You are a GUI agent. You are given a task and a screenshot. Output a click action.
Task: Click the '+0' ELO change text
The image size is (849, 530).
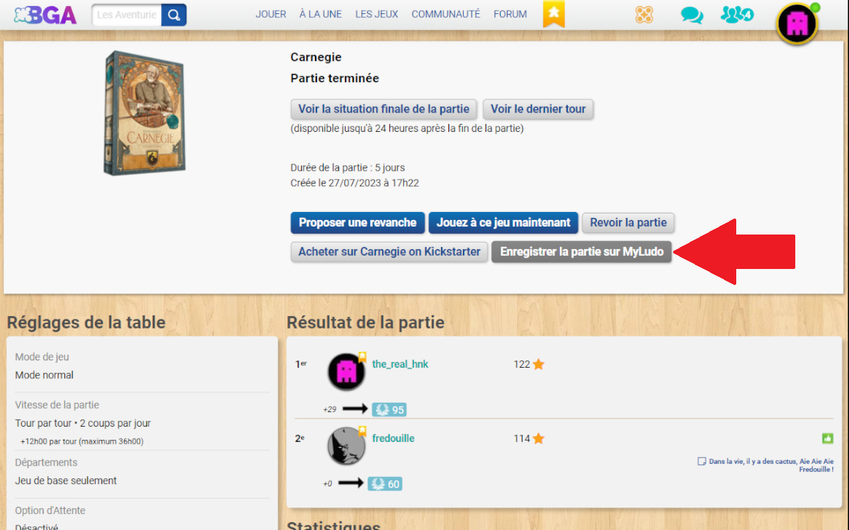(327, 484)
